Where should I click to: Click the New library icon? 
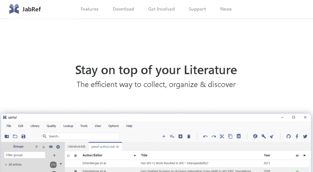coord(7,136)
